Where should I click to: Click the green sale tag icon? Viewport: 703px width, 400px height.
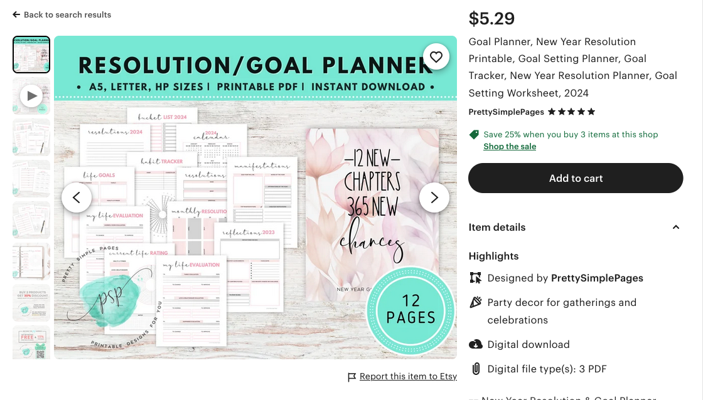click(x=474, y=134)
